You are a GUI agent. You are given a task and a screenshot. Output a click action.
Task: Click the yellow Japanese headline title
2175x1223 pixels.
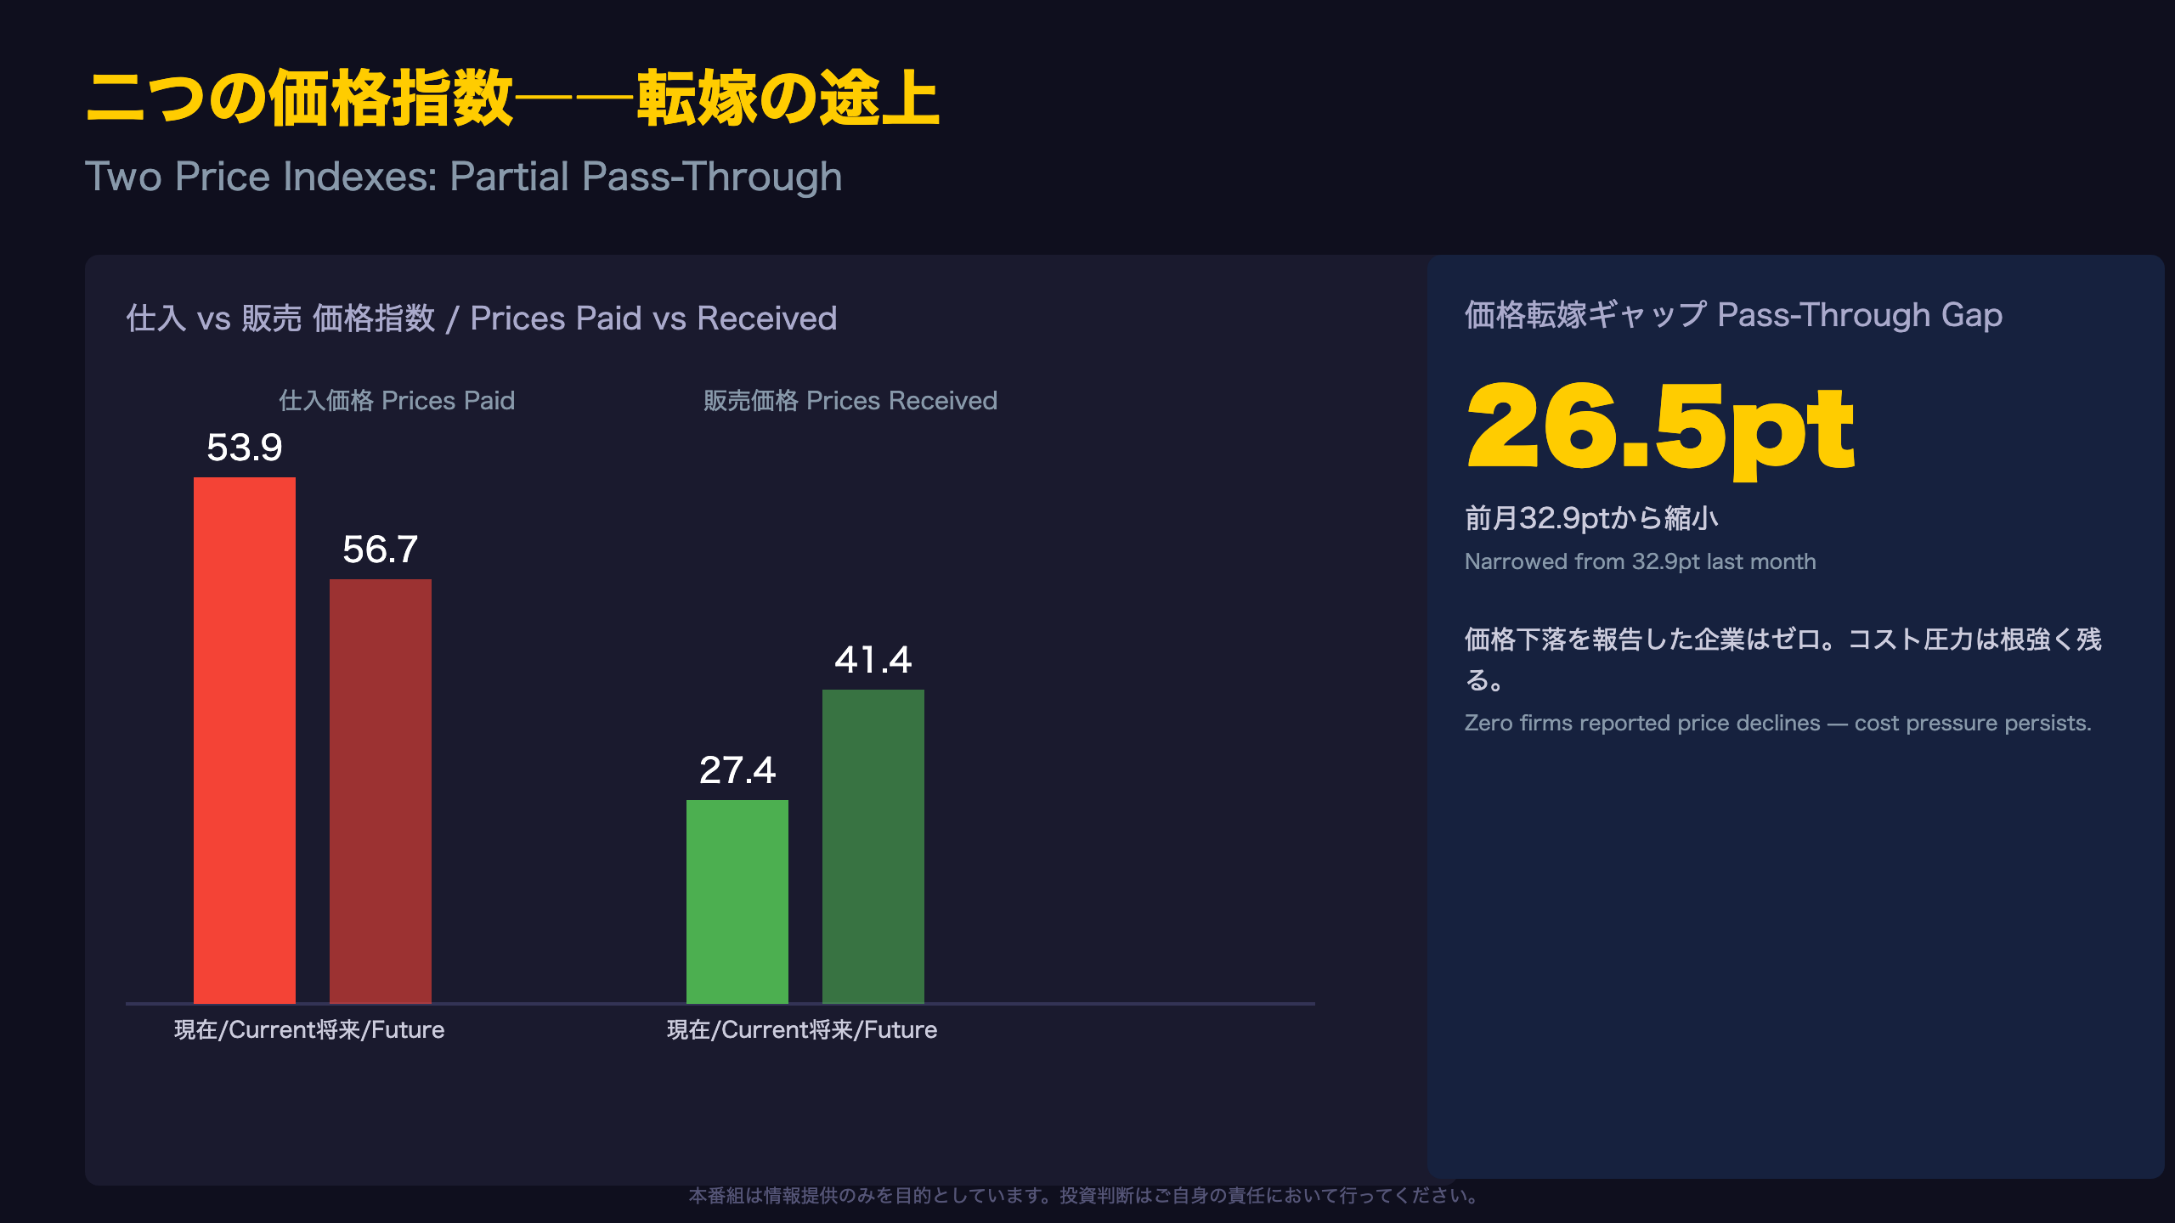click(x=512, y=99)
